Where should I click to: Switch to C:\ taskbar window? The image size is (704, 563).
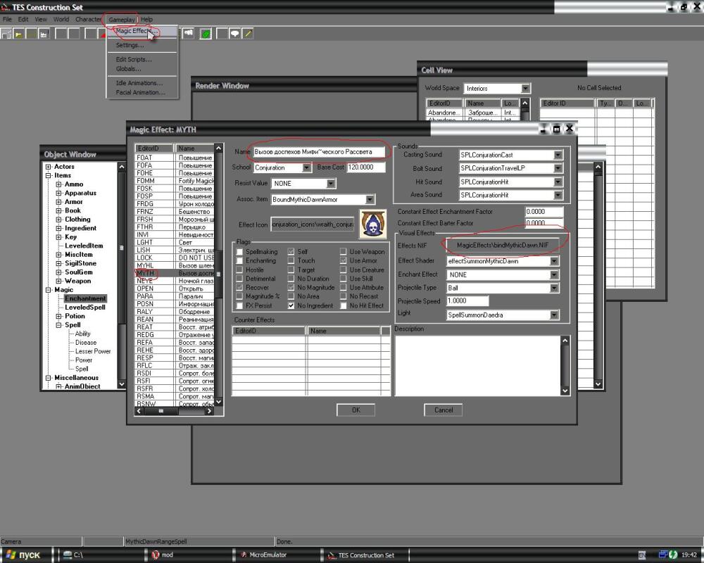pyautogui.click(x=101, y=555)
